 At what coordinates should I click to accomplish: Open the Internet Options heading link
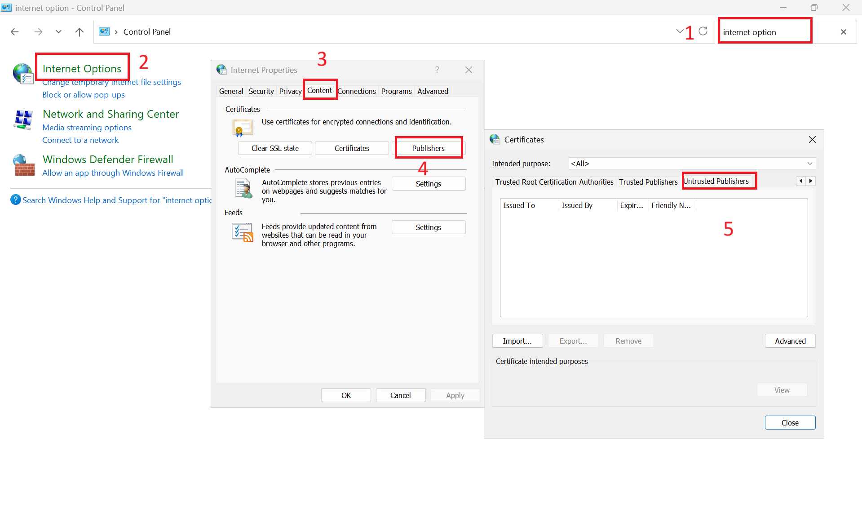(x=82, y=69)
